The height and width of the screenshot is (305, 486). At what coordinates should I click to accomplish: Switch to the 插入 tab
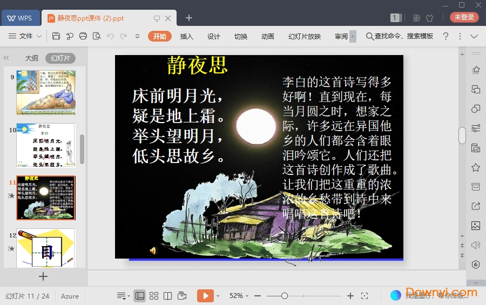(187, 36)
